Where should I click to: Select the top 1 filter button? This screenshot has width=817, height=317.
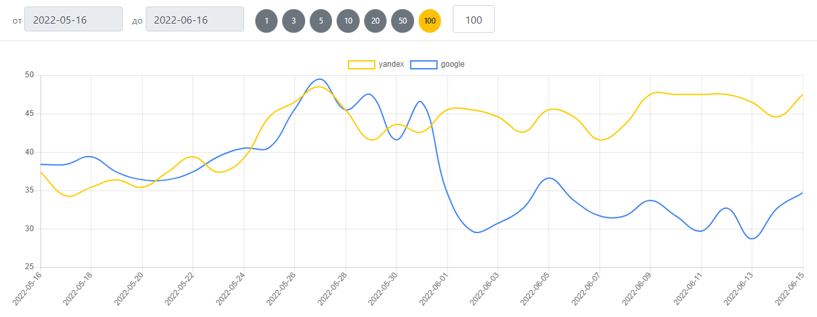point(266,20)
